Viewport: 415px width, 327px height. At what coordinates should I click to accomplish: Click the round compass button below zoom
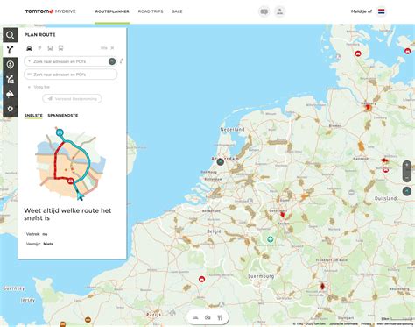[x=407, y=191]
